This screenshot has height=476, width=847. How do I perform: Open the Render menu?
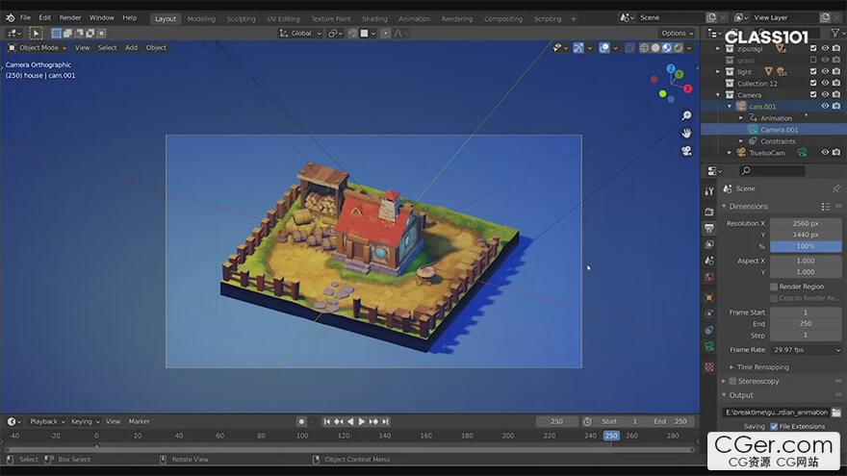pyautogui.click(x=70, y=17)
